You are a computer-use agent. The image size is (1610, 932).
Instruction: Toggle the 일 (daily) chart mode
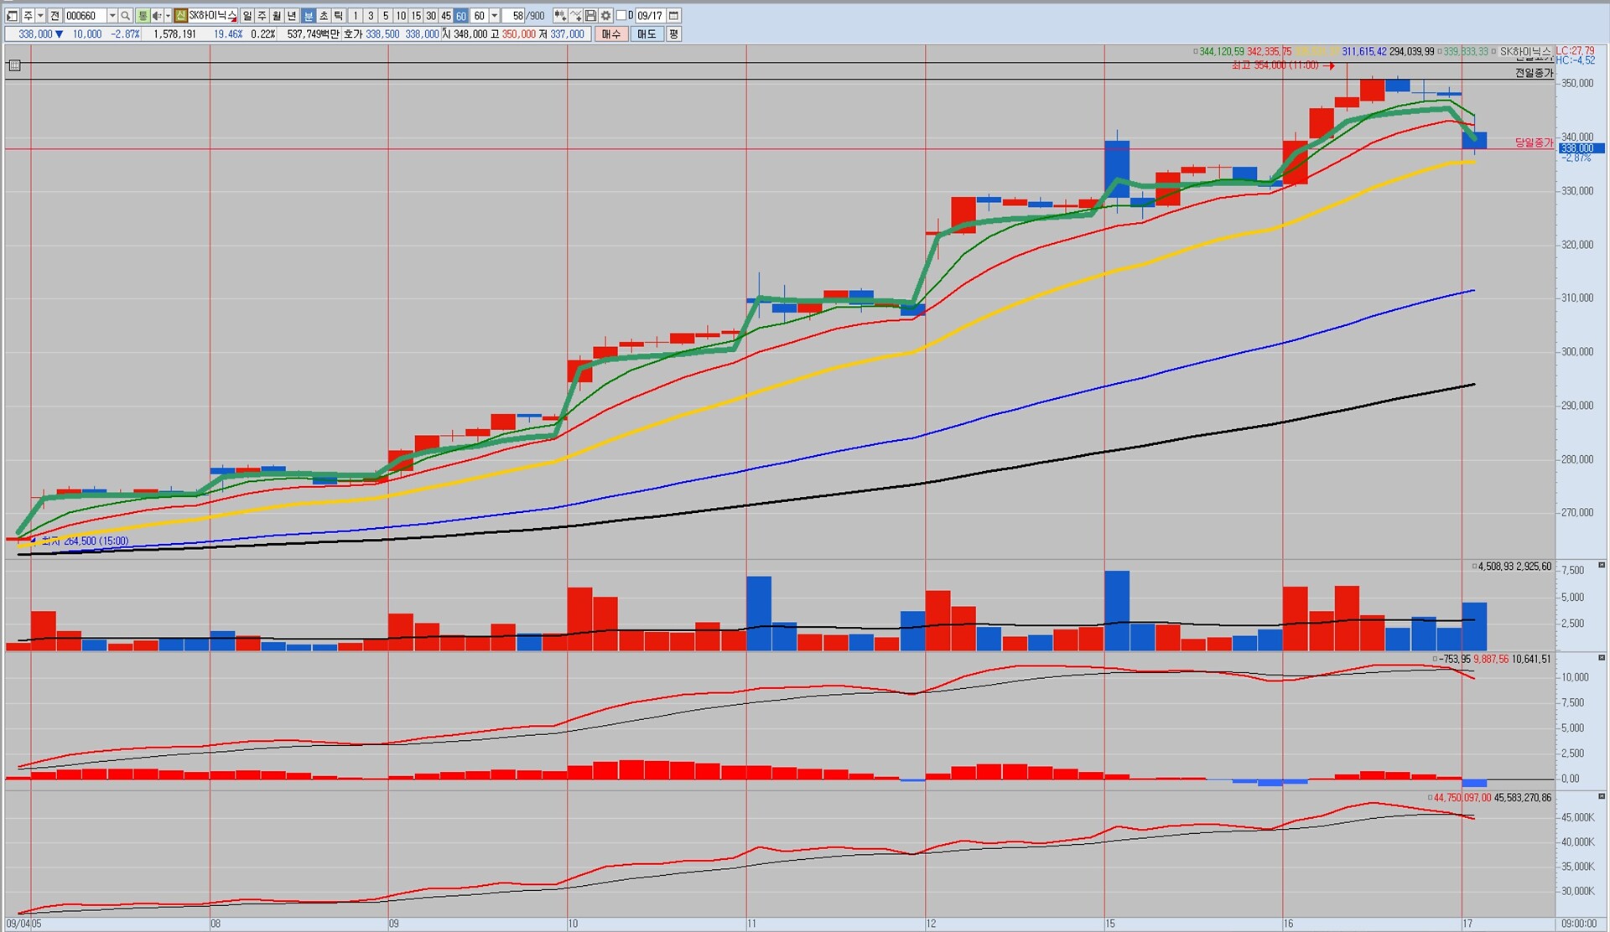coord(247,16)
